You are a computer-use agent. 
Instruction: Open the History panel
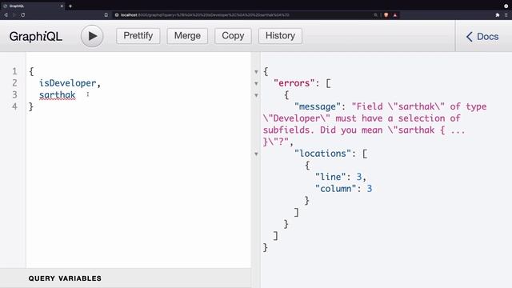(280, 35)
